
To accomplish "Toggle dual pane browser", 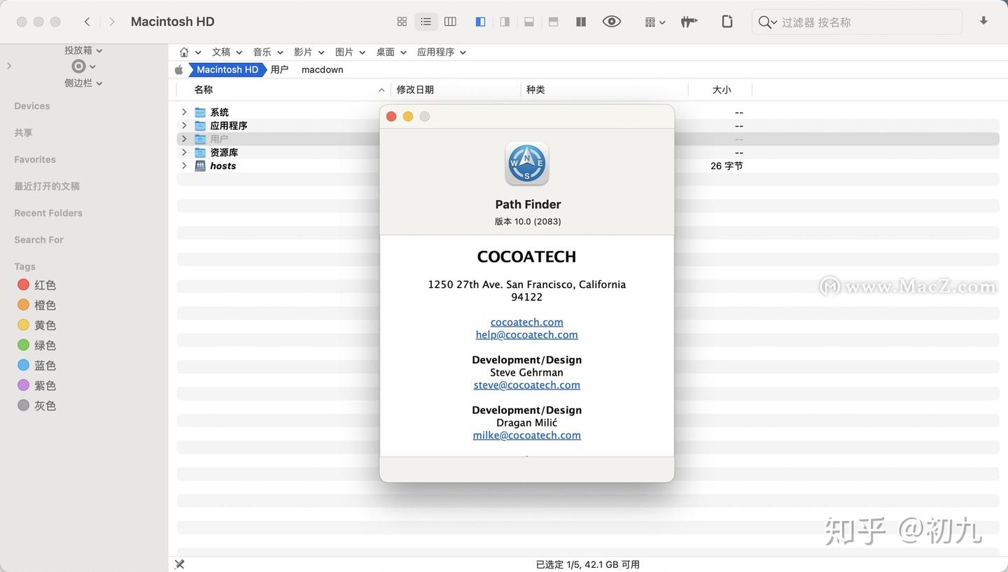I will (581, 22).
